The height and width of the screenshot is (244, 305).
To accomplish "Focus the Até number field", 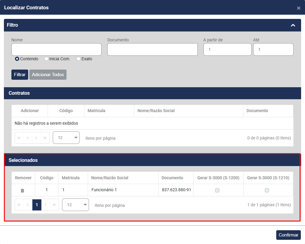I will coord(273,49).
